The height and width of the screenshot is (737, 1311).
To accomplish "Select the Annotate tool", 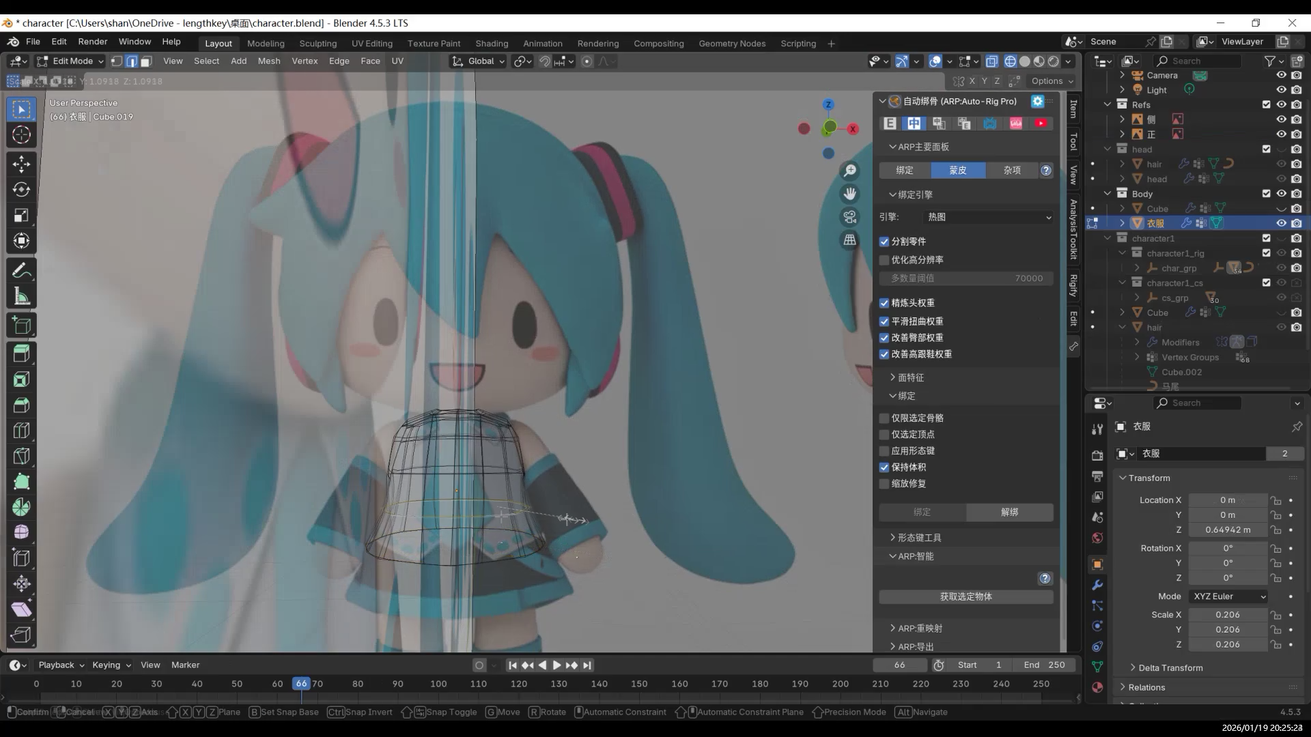I will [21, 271].
